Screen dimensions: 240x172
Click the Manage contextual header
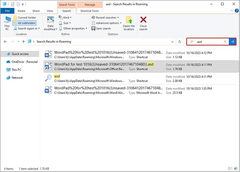pyautogui.click(x=90, y=5)
